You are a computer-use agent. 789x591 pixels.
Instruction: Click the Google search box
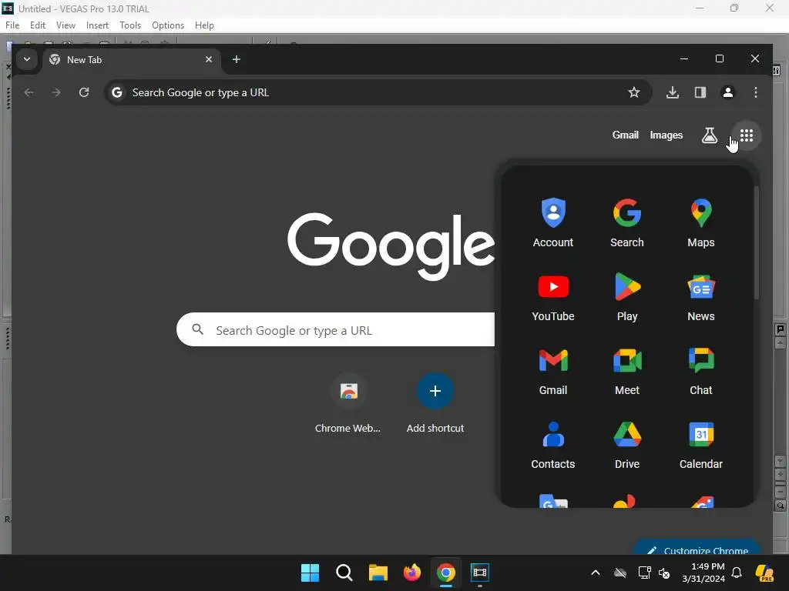(x=336, y=329)
